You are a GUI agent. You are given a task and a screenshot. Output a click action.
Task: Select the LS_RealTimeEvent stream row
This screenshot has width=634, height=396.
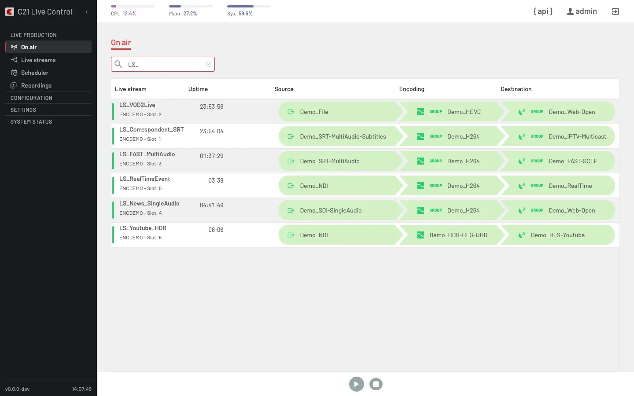[365, 186]
